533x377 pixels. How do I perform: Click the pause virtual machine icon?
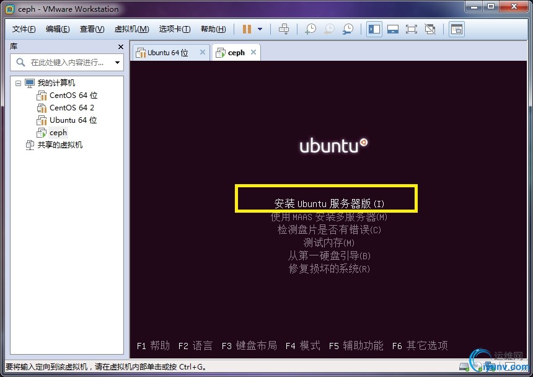click(x=247, y=29)
